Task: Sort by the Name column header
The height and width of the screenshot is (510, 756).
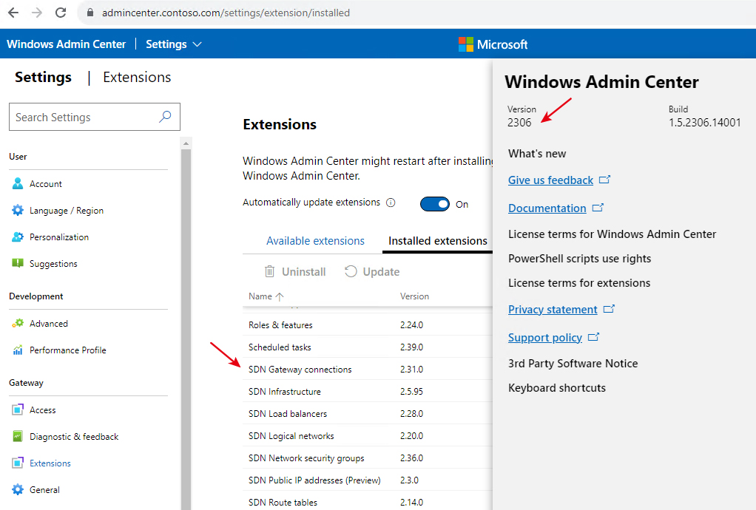Action: point(266,296)
